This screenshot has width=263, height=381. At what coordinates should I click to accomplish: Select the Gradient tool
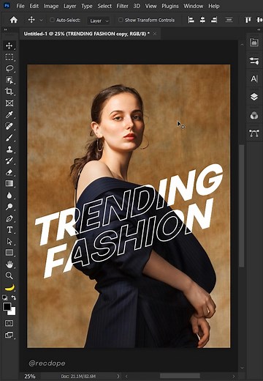pyautogui.click(x=9, y=183)
